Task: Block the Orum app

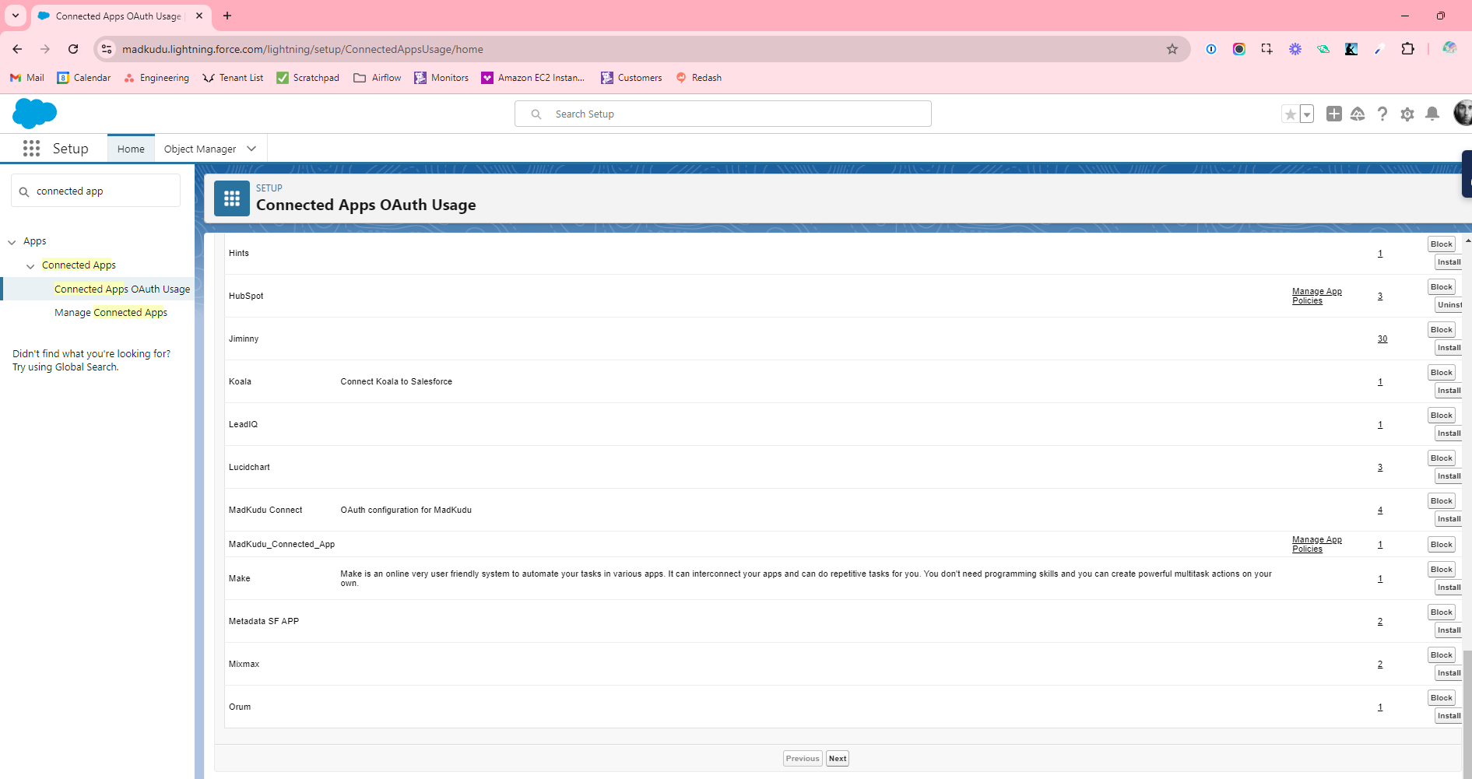Action: [x=1442, y=697]
